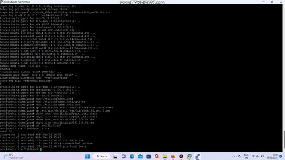The width and height of the screenshot is (285, 160).
Task: Minimize the terminal window
Action: [263, 2]
